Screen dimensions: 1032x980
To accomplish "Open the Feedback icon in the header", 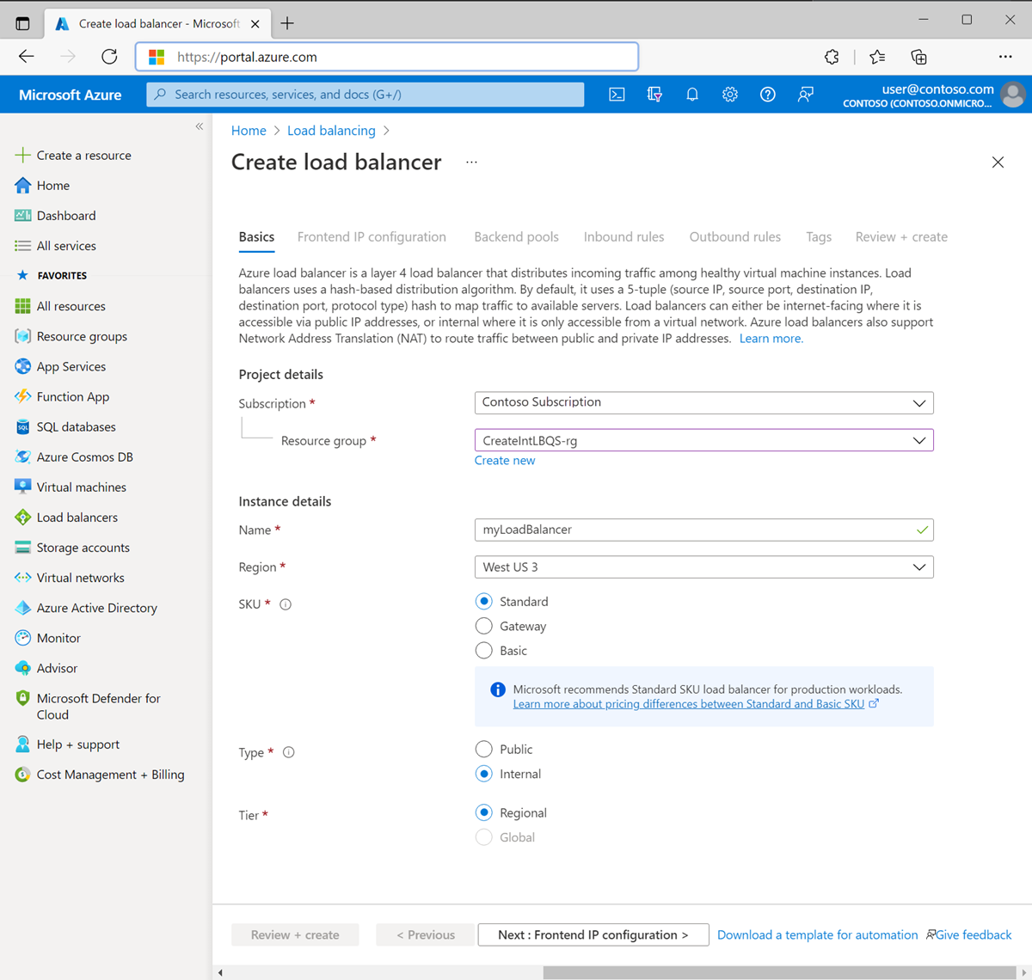I will tap(806, 95).
